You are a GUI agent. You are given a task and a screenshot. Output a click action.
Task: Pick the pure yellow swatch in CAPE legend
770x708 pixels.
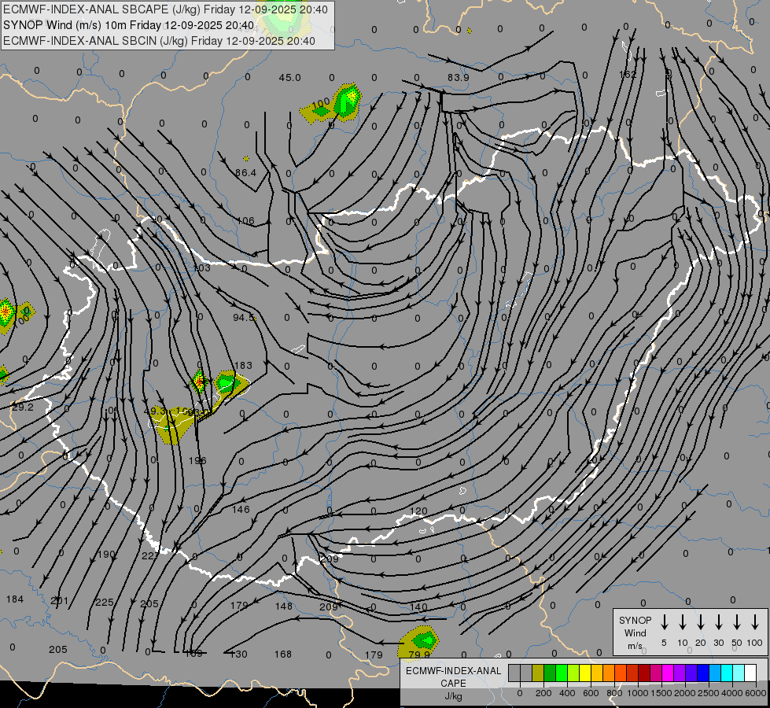(585, 673)
